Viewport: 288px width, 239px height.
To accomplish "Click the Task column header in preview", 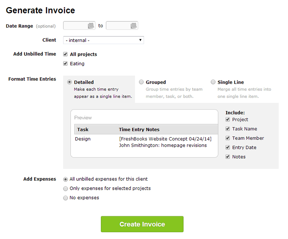I will tap(83, 129).
